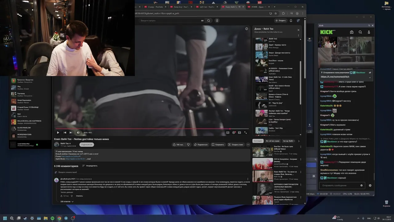Select the Из той же серии chip
The width and height of the screenshot is (394, 222).
pos(272,141)
